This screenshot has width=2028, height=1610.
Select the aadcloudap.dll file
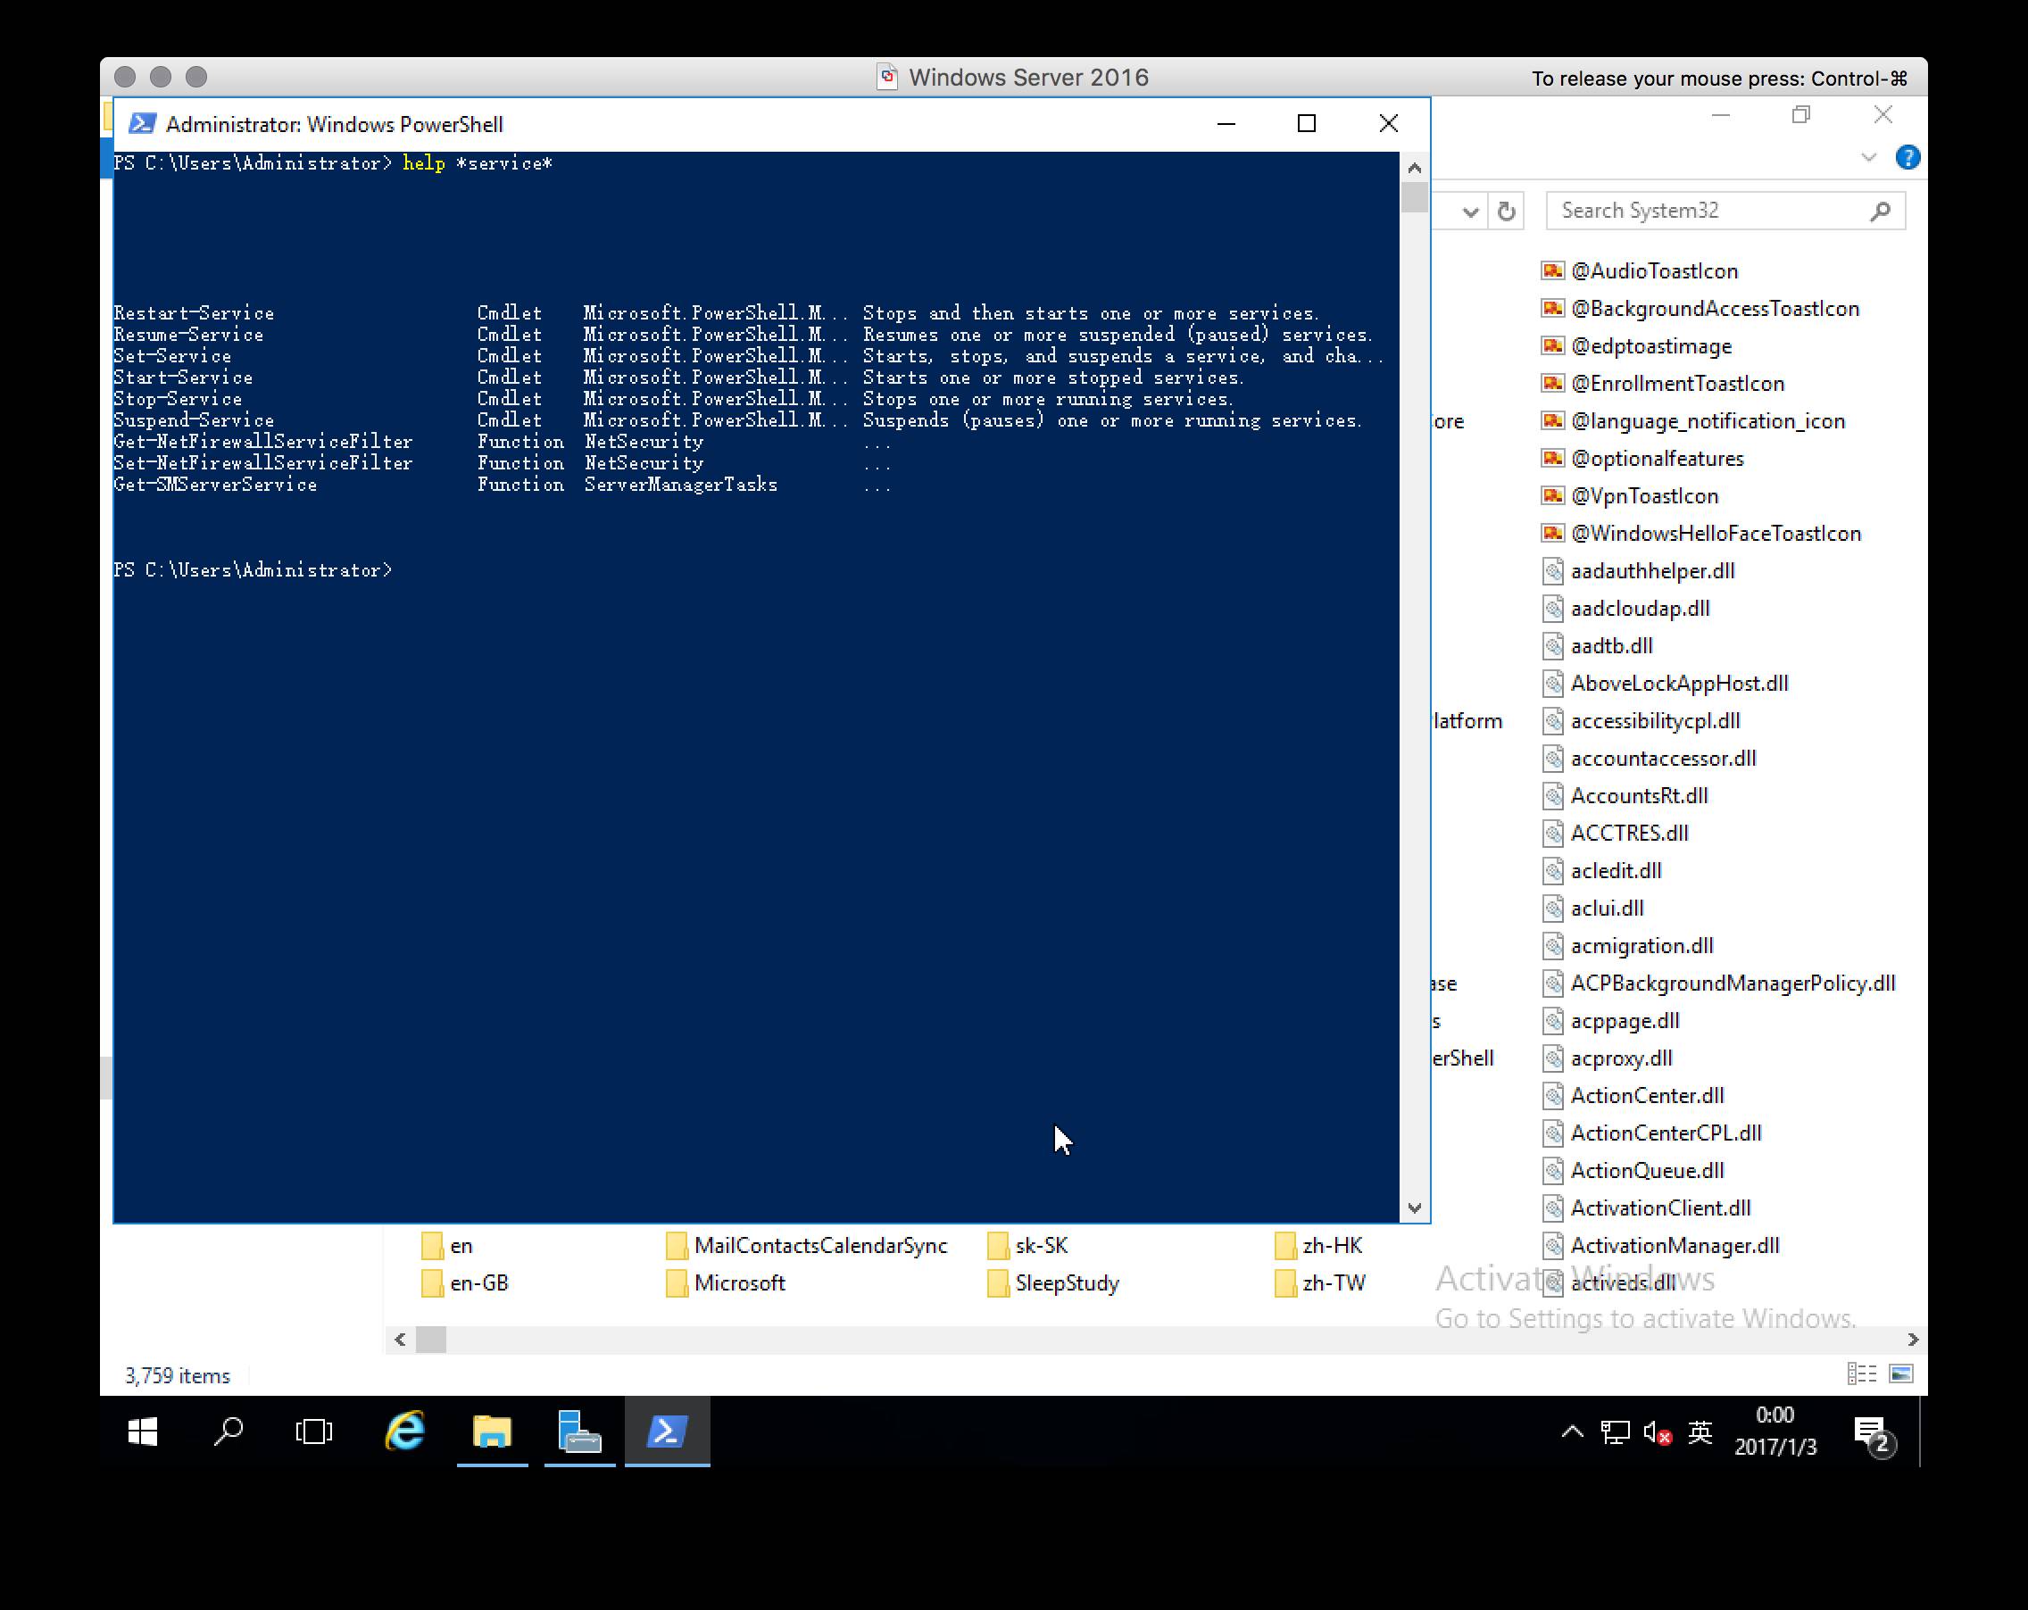pos(1626,609)
